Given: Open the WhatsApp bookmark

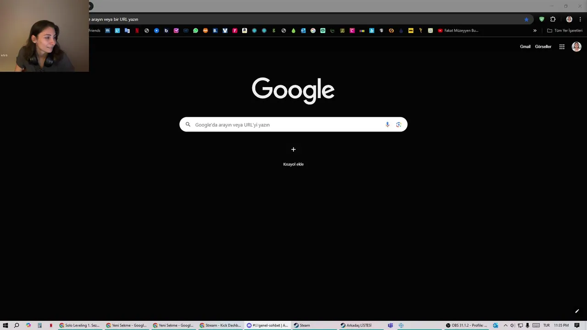Looking at the screenshot, I should 196,31.
